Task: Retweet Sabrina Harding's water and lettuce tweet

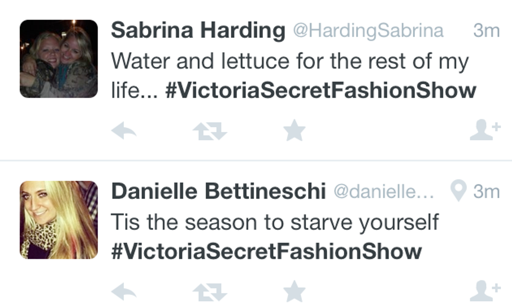Action: [210, 131]
